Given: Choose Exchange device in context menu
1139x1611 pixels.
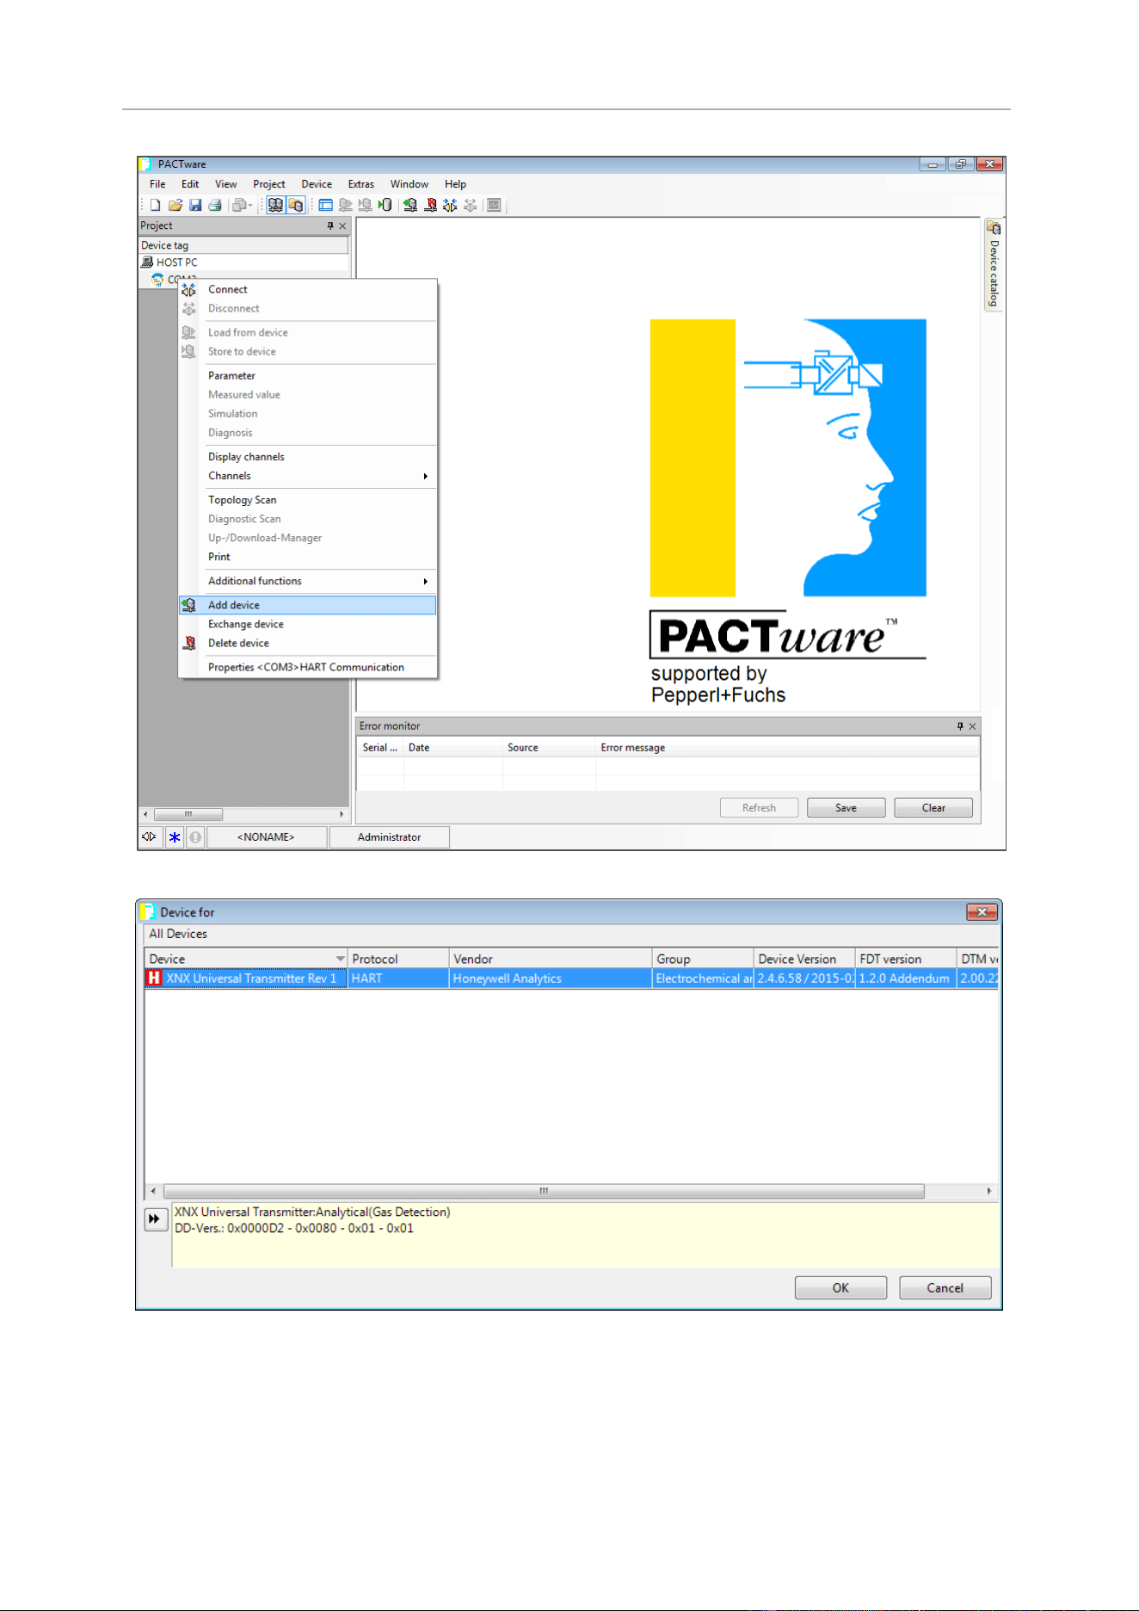Looking at the screenshot, I should (308, 624).
